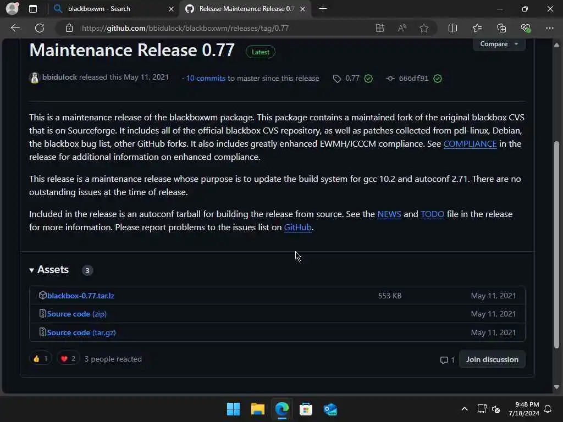Open Microsoft Store from the taskbar
Viewport: 563px width, 422px height.
(306, 409)
